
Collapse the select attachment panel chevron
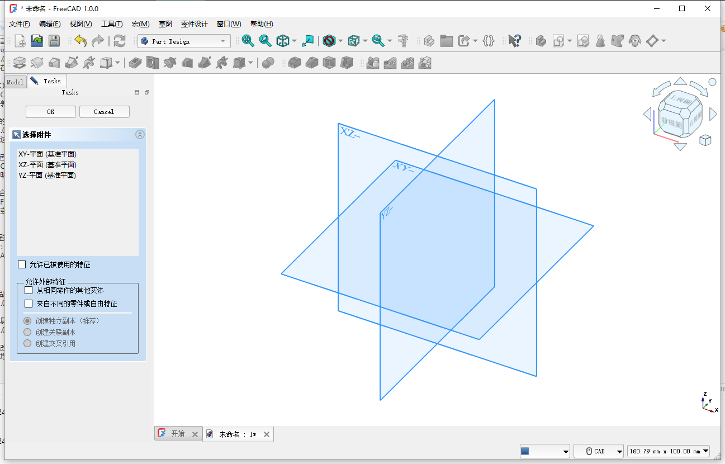(140, 134)
